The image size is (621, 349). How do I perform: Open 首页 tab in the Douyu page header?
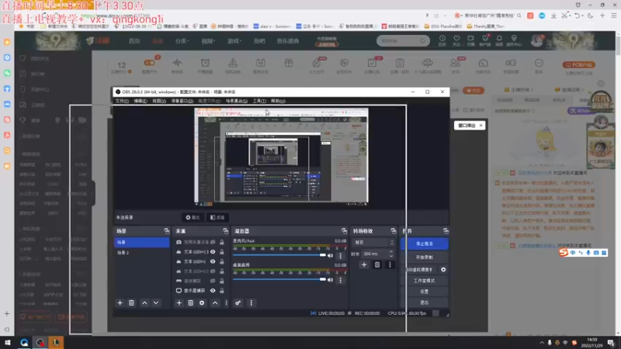click(x=134, y=41)
